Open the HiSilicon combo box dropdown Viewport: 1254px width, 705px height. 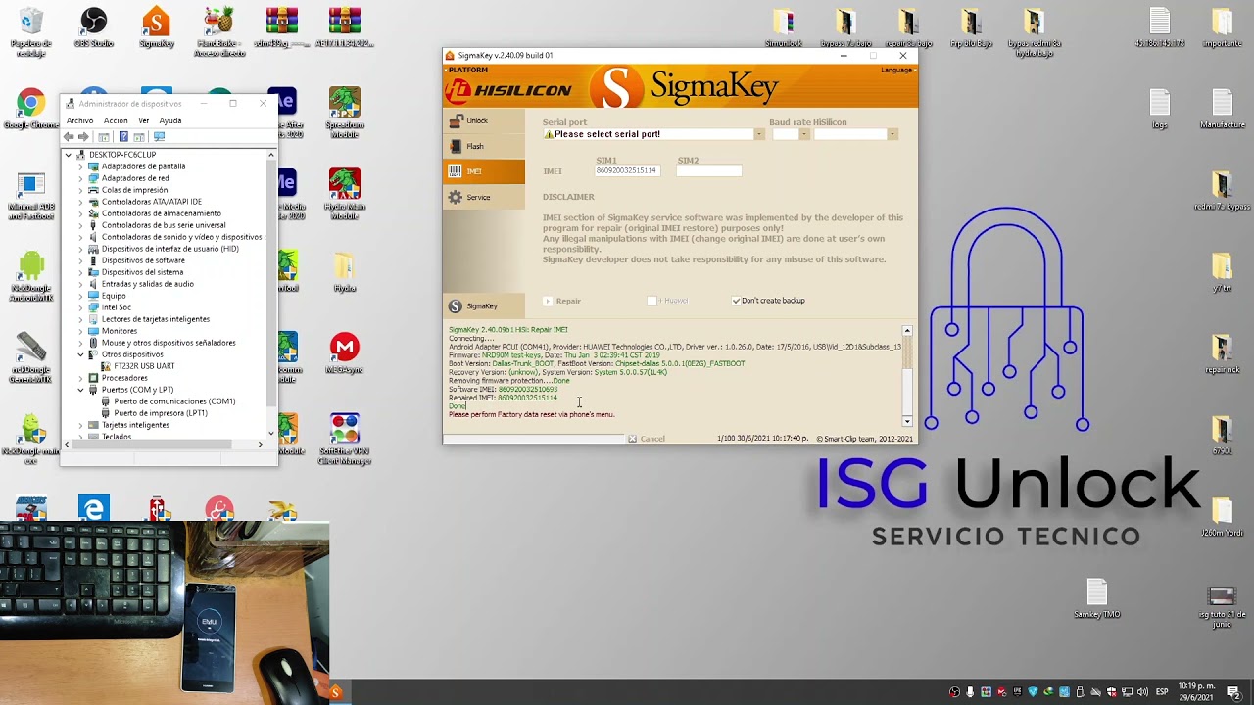click(892, 134)
